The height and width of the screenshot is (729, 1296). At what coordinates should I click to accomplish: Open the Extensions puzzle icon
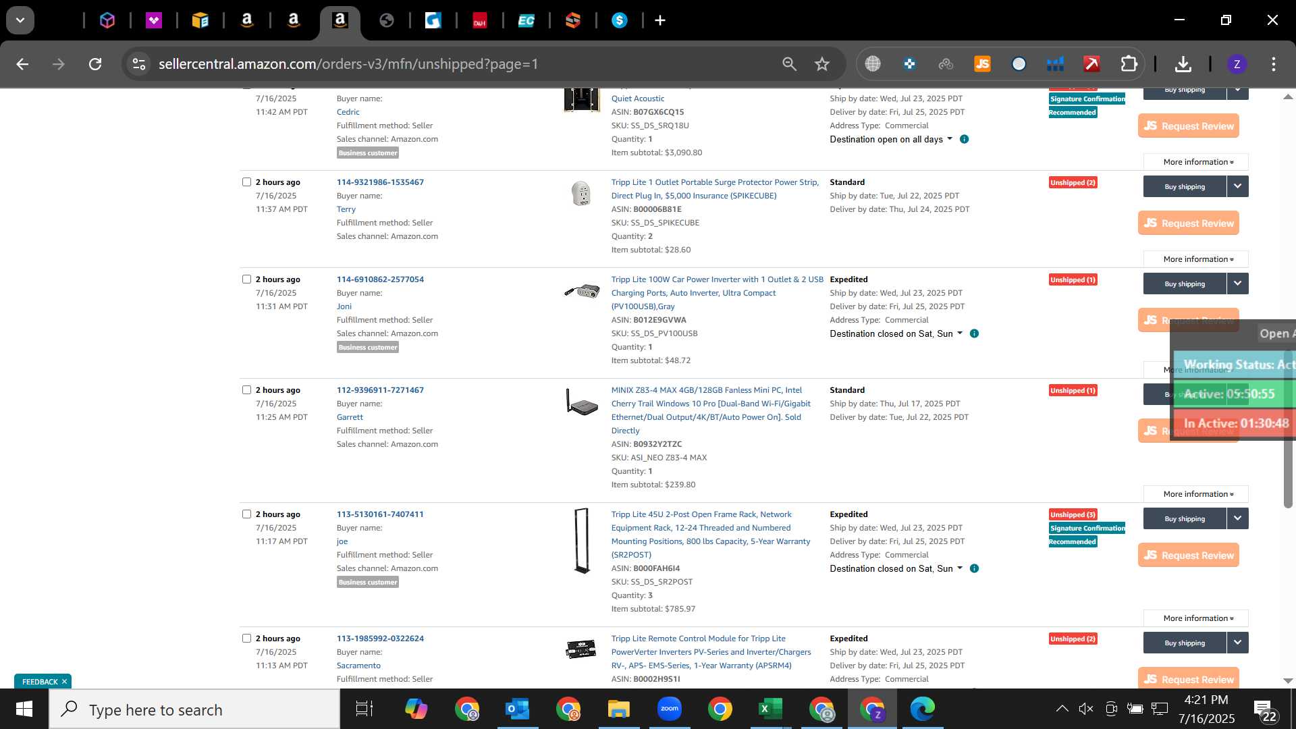[x=1129, y=64]
